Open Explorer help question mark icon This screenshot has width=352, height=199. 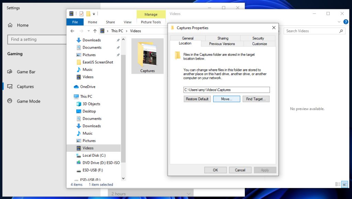click(x=346, y=22)
